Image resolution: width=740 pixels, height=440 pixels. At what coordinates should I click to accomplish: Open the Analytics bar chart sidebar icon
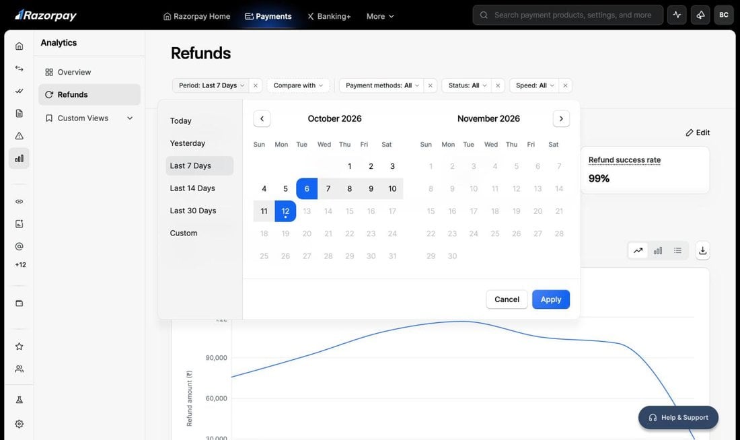tap(19, 158)
